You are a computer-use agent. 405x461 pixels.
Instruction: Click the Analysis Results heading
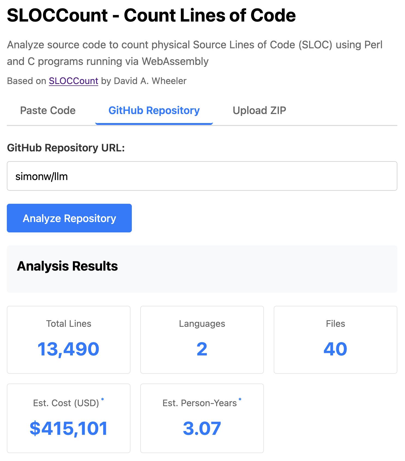click(x=67, y=266)
